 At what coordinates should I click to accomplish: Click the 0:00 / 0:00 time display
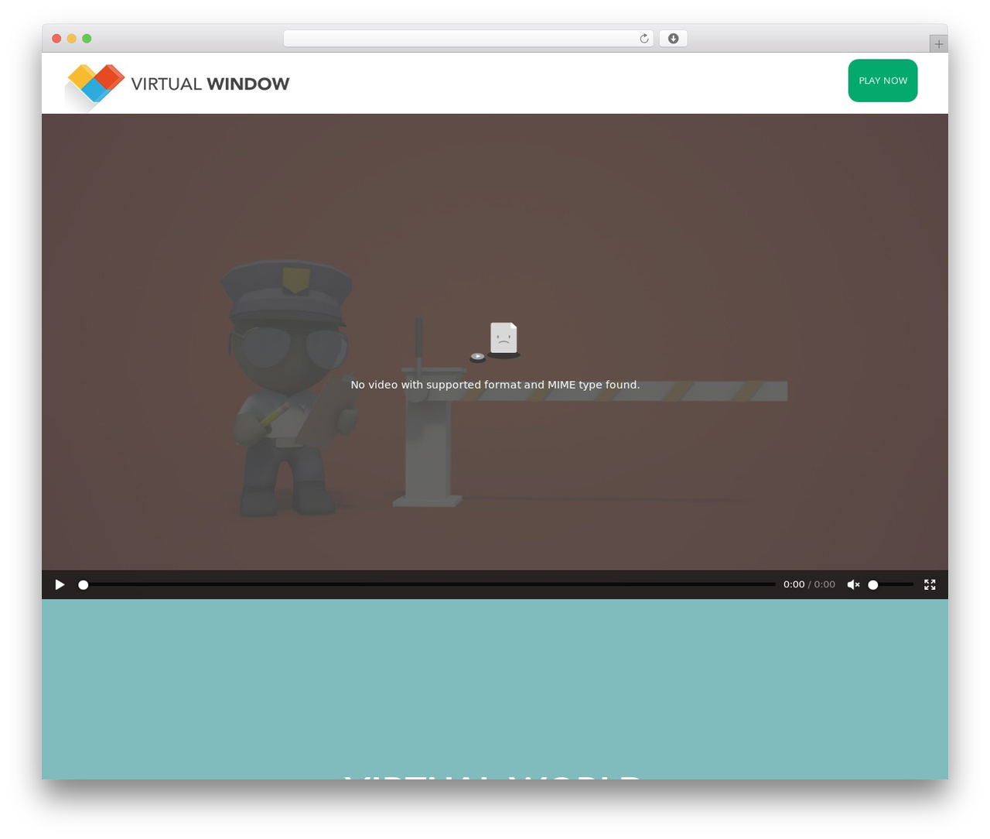809,584
